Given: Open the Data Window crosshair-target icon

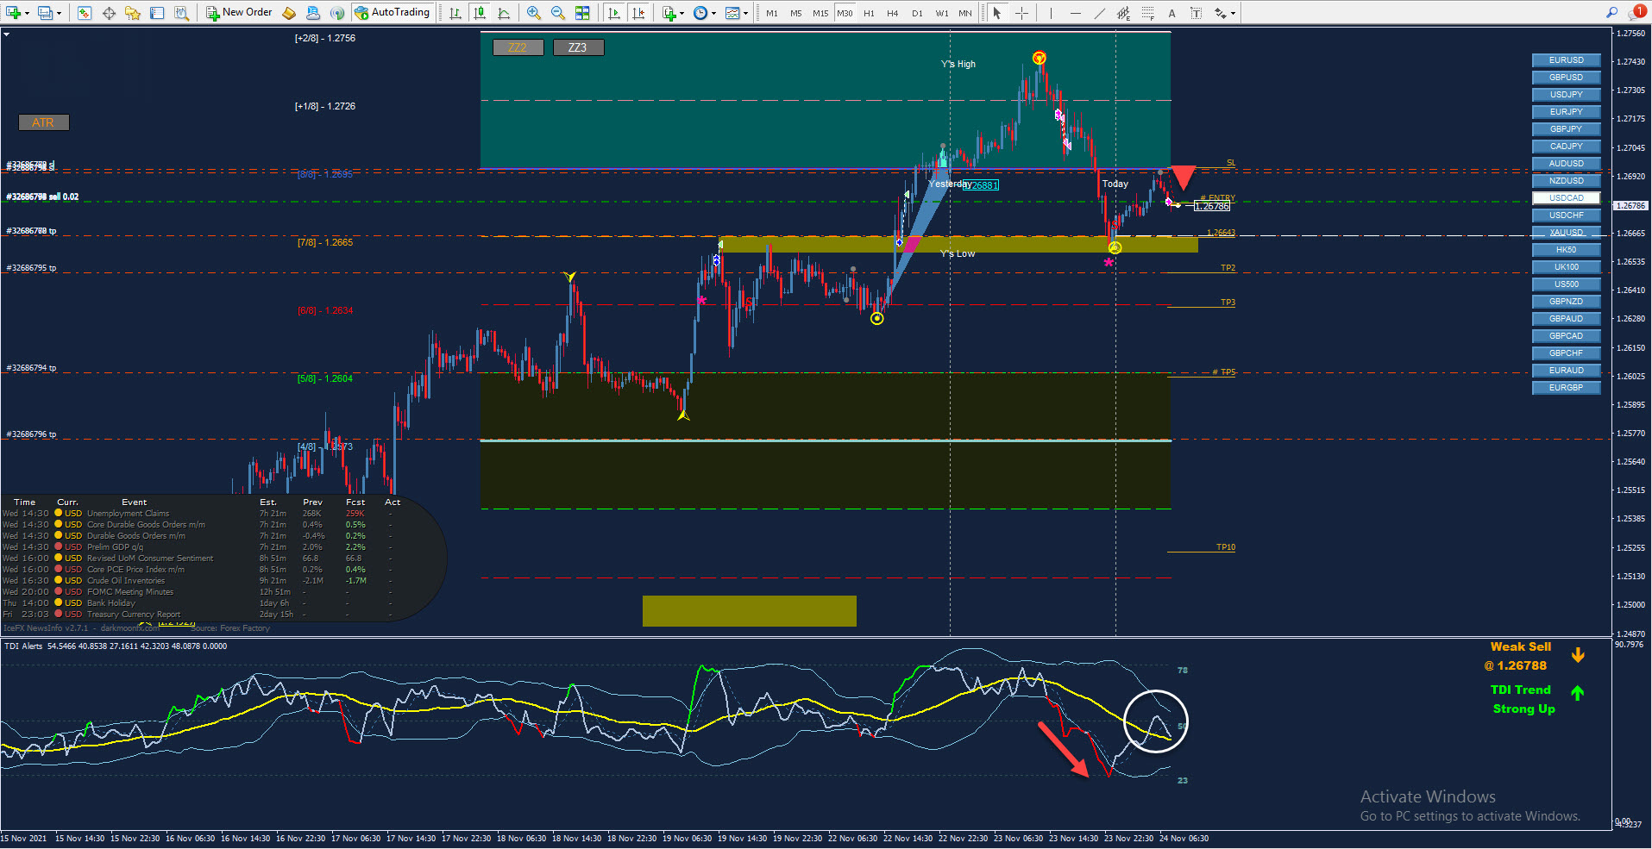Looking at the screenshot, I should click(109, 13).
